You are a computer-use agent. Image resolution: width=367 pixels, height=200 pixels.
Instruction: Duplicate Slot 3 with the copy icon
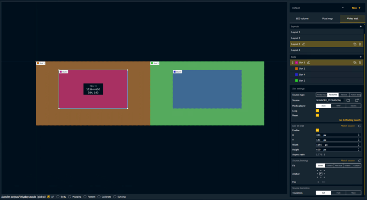[355, 63]
